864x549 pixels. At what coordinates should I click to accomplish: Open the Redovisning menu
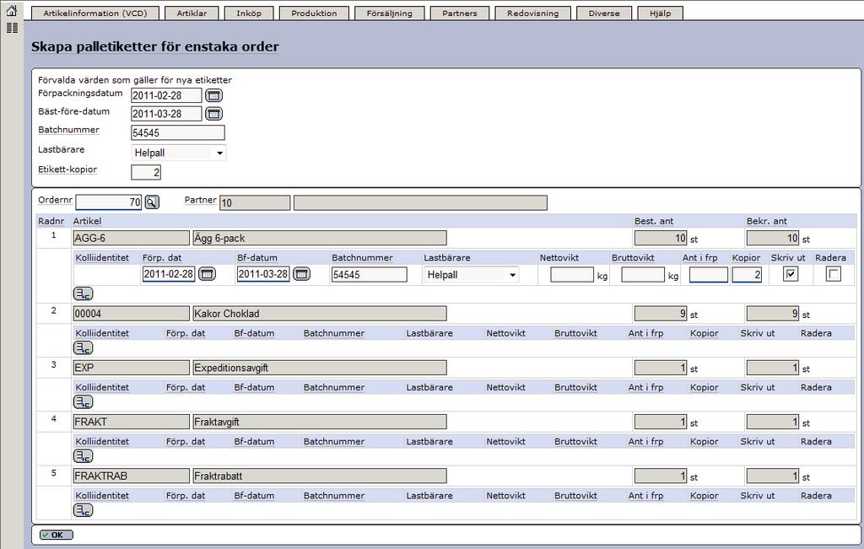pyautogui.click(x=533, y=13)
